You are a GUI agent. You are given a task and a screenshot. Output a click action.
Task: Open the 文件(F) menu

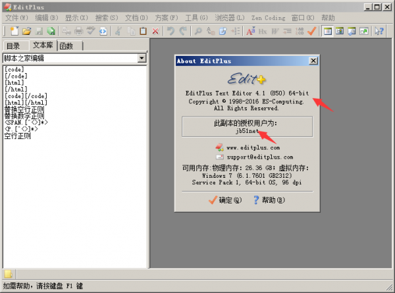coord(16,18)
